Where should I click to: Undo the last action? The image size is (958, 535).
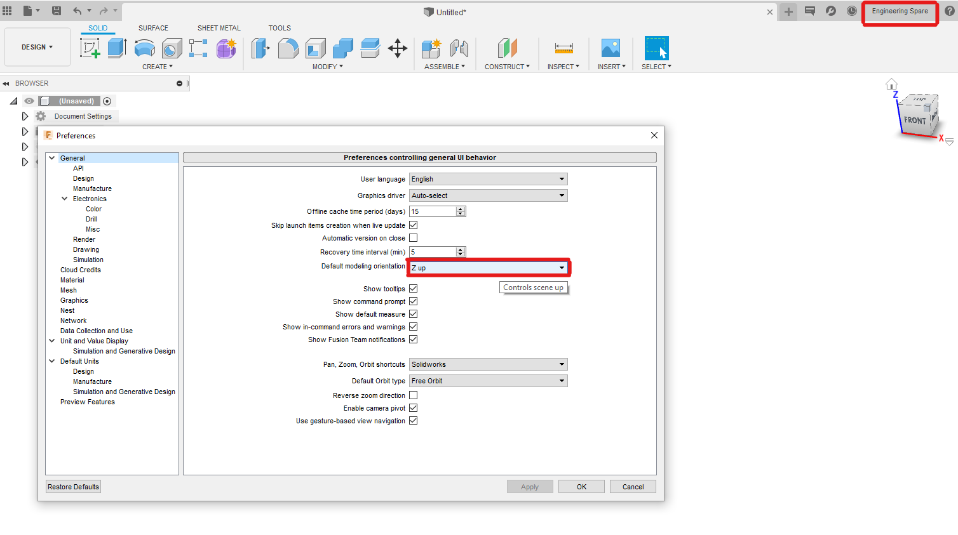(x=78, y=11)
